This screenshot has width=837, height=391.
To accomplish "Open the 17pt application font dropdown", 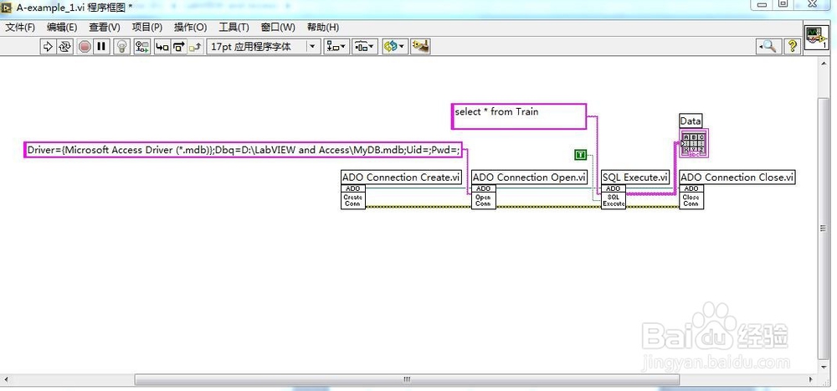I will [x=264, y=47].
